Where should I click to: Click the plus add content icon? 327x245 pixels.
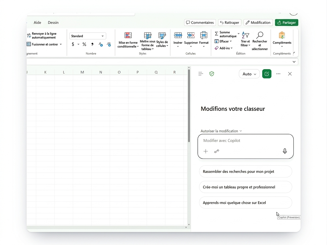pyautogui.click(x=206, y=151)
